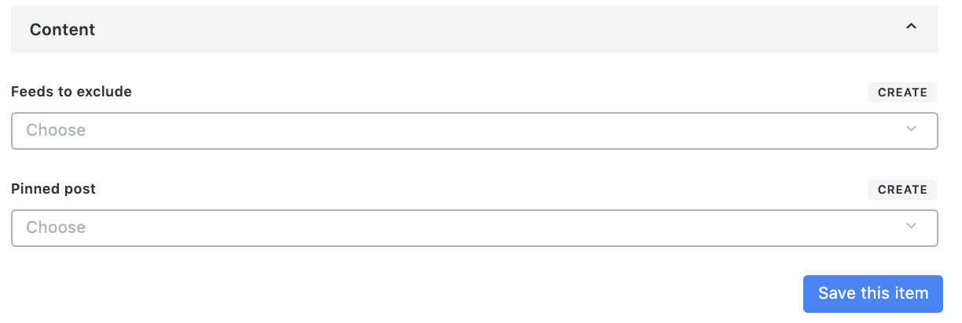The image size is (962, 323).
Task: Add a new post via the lower CREATE badge
Action: click(x=902, y=190)
